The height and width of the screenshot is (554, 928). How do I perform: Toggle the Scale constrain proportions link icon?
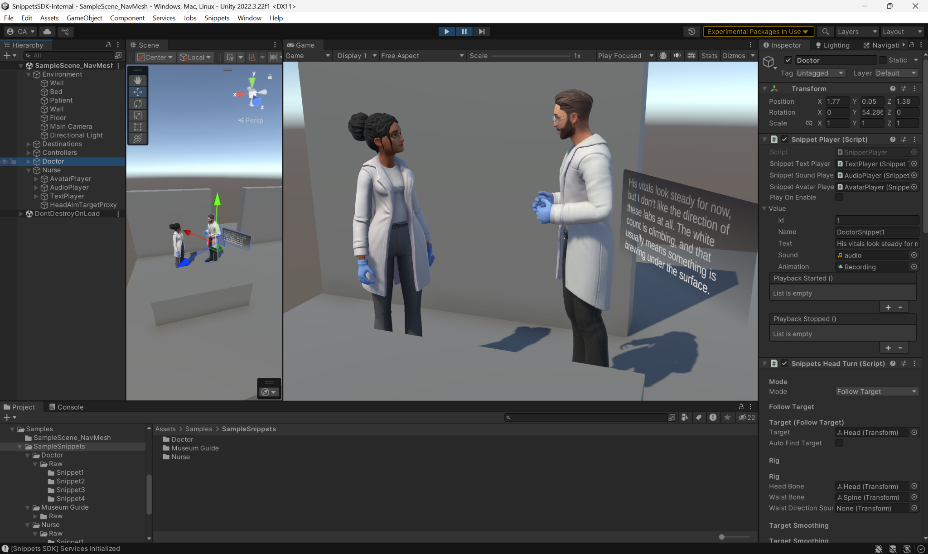pyautogui.click(x=809, y=123)
